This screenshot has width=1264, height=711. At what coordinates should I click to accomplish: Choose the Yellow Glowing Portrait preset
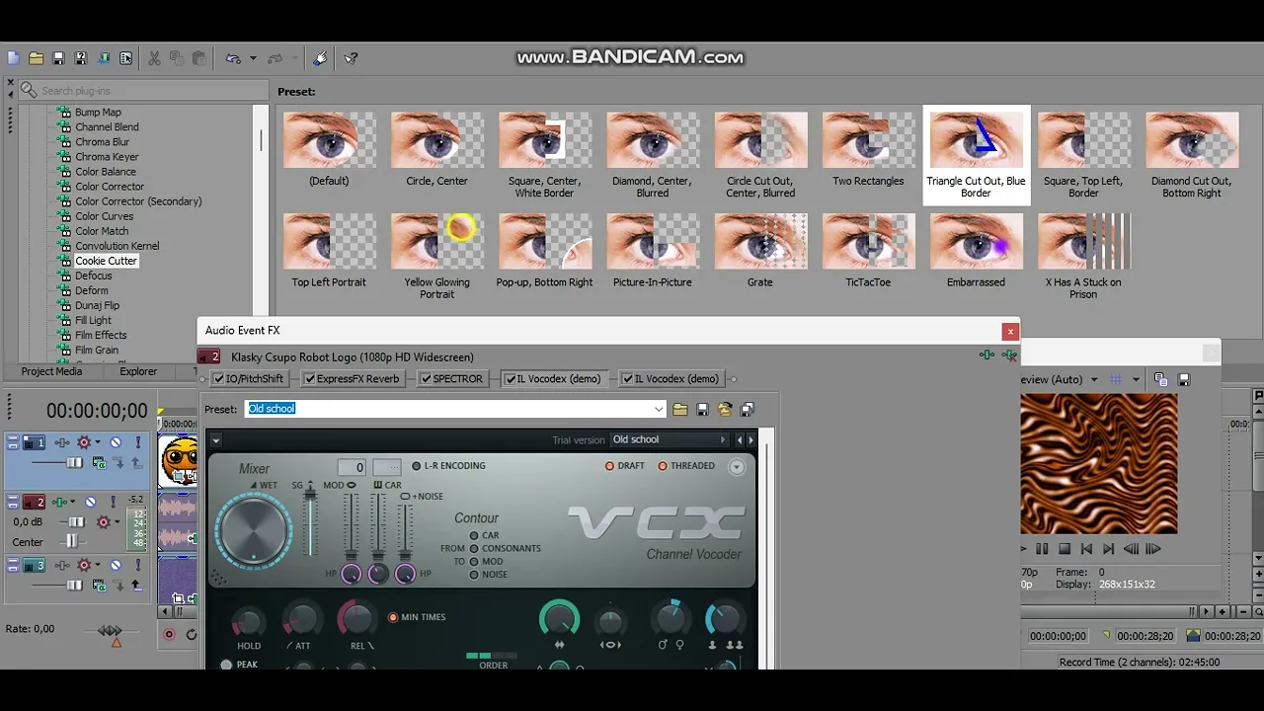tap(436, 241)
